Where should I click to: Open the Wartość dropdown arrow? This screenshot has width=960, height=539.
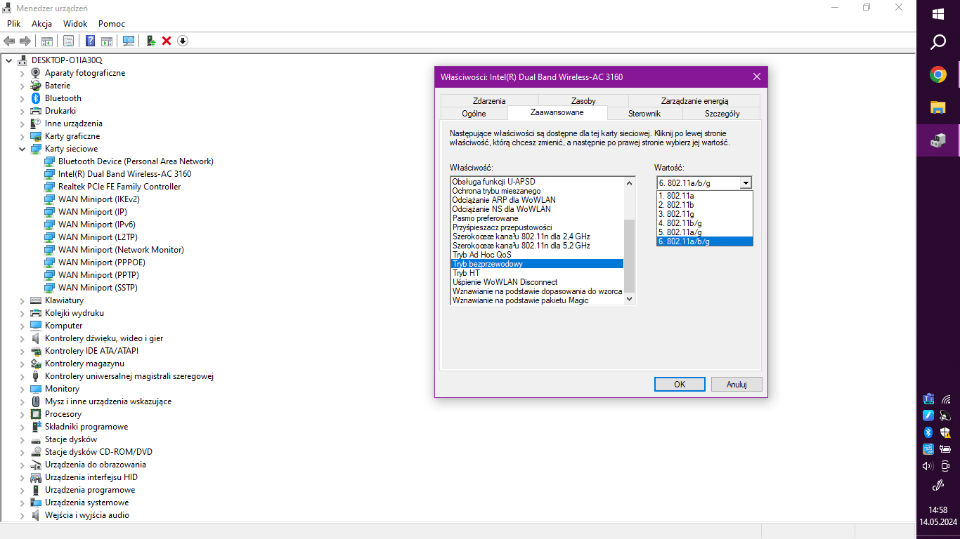click(x=746, y=183)
